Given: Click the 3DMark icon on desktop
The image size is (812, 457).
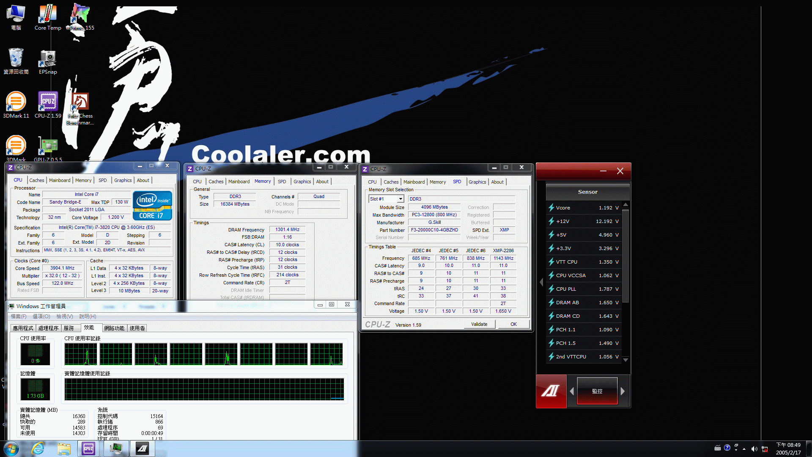Looking at the screenshot, I should pos(15,145).
